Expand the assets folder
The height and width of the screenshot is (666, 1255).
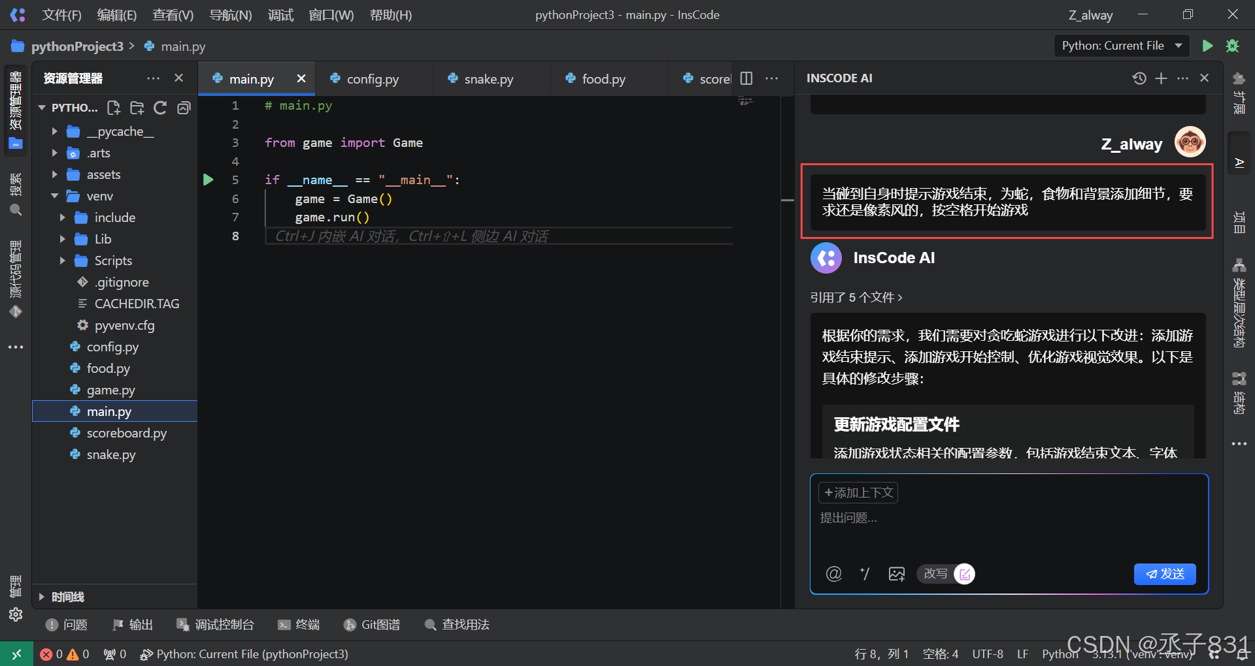55,174
